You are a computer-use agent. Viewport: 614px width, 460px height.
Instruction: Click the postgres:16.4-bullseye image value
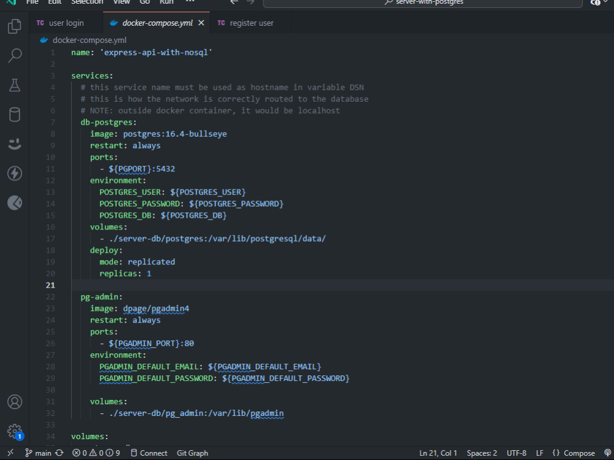point(175,134)
